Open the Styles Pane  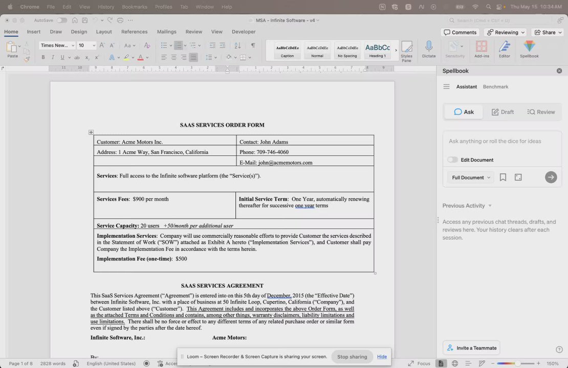pos(406,52)
